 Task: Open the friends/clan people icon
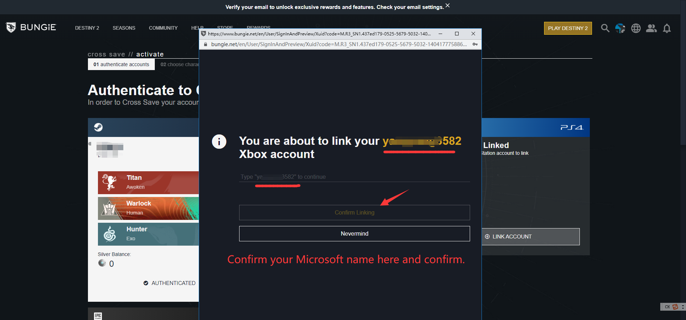651,28
